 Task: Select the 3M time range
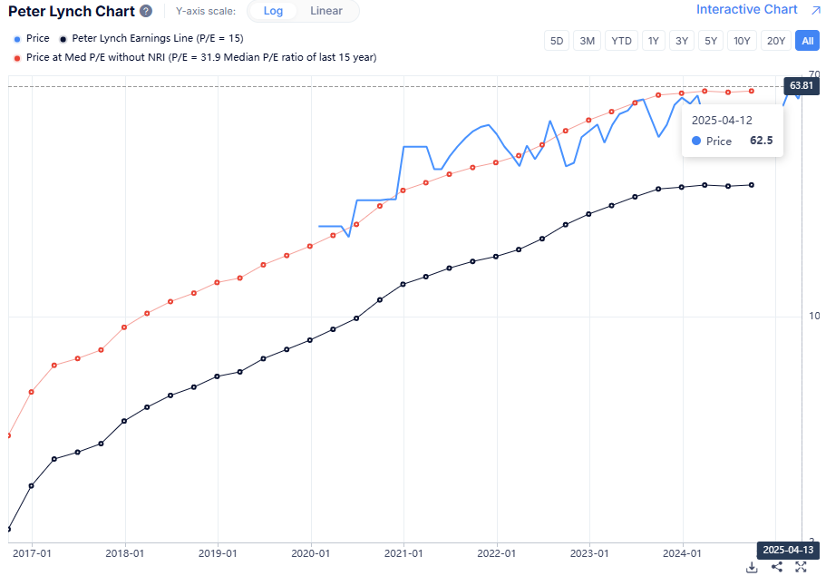click(x=588, y=41)
